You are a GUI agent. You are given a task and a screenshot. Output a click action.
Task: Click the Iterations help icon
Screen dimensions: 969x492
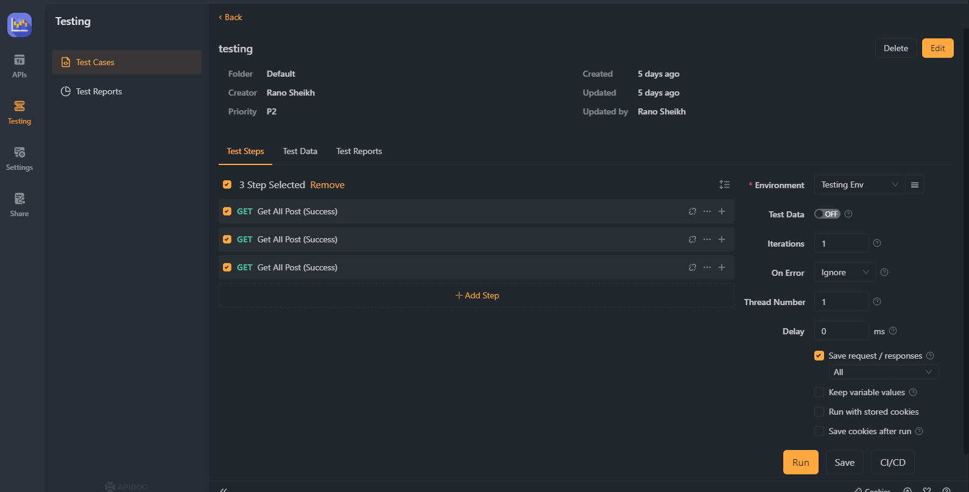pos(877,243)
